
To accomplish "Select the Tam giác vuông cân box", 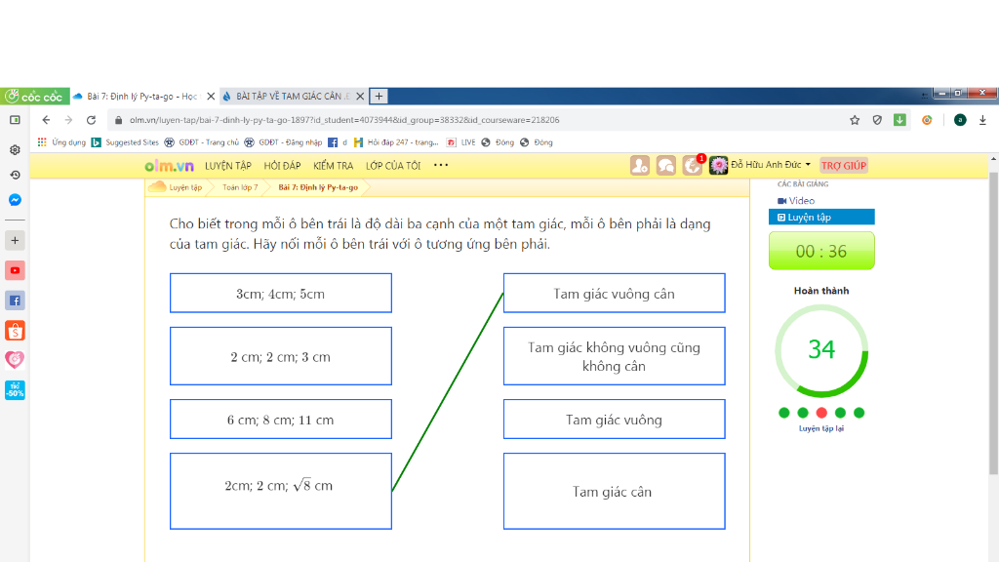I will click(615, 293).
